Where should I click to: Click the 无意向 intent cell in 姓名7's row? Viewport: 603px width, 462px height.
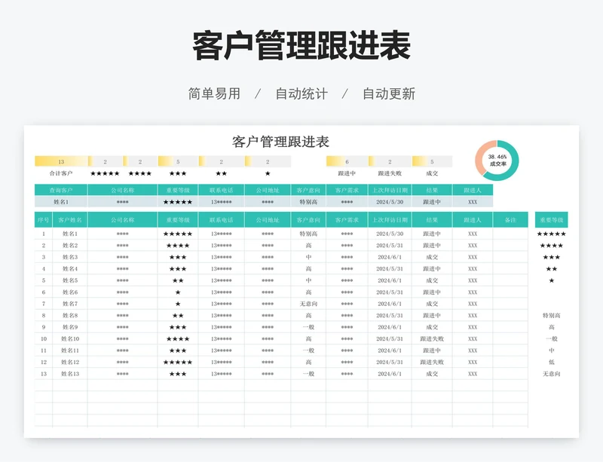[308, 304]
